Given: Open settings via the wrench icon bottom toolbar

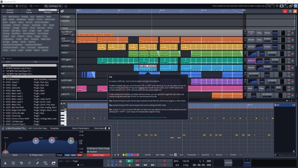Looking at the screenshot, I should [37, 163].
